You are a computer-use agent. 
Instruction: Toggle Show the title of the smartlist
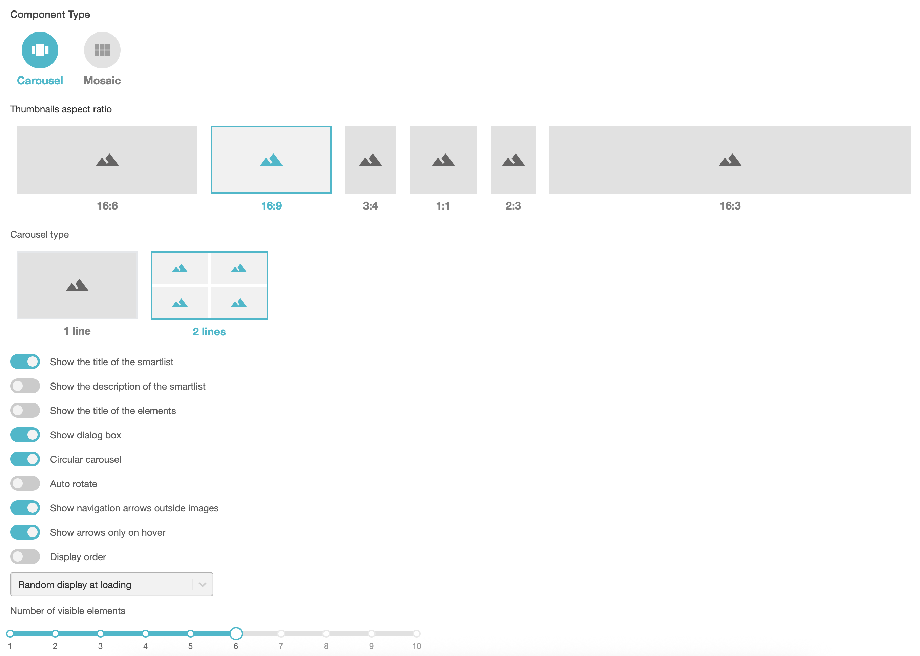pyautogui.click(x=25, y=362)
